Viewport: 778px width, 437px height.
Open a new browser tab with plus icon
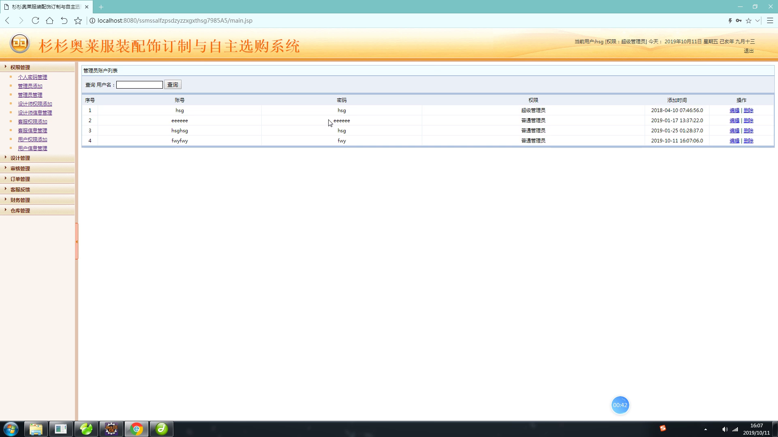101,7
